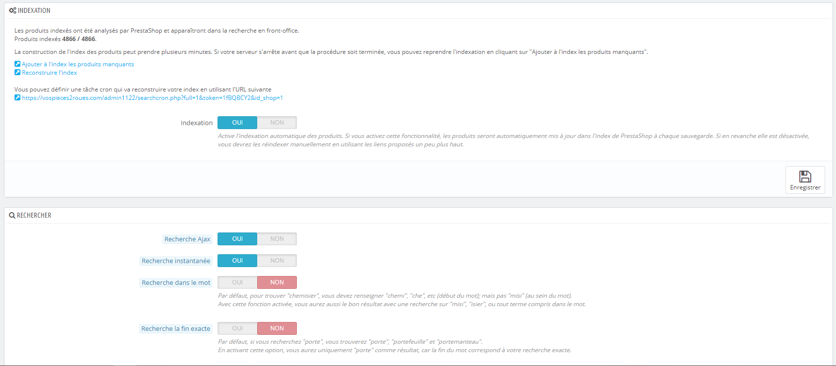Switch Recherche la fin exacte to OUI
This screenshot has height=366, width=836.
click(x=237, y=328)
